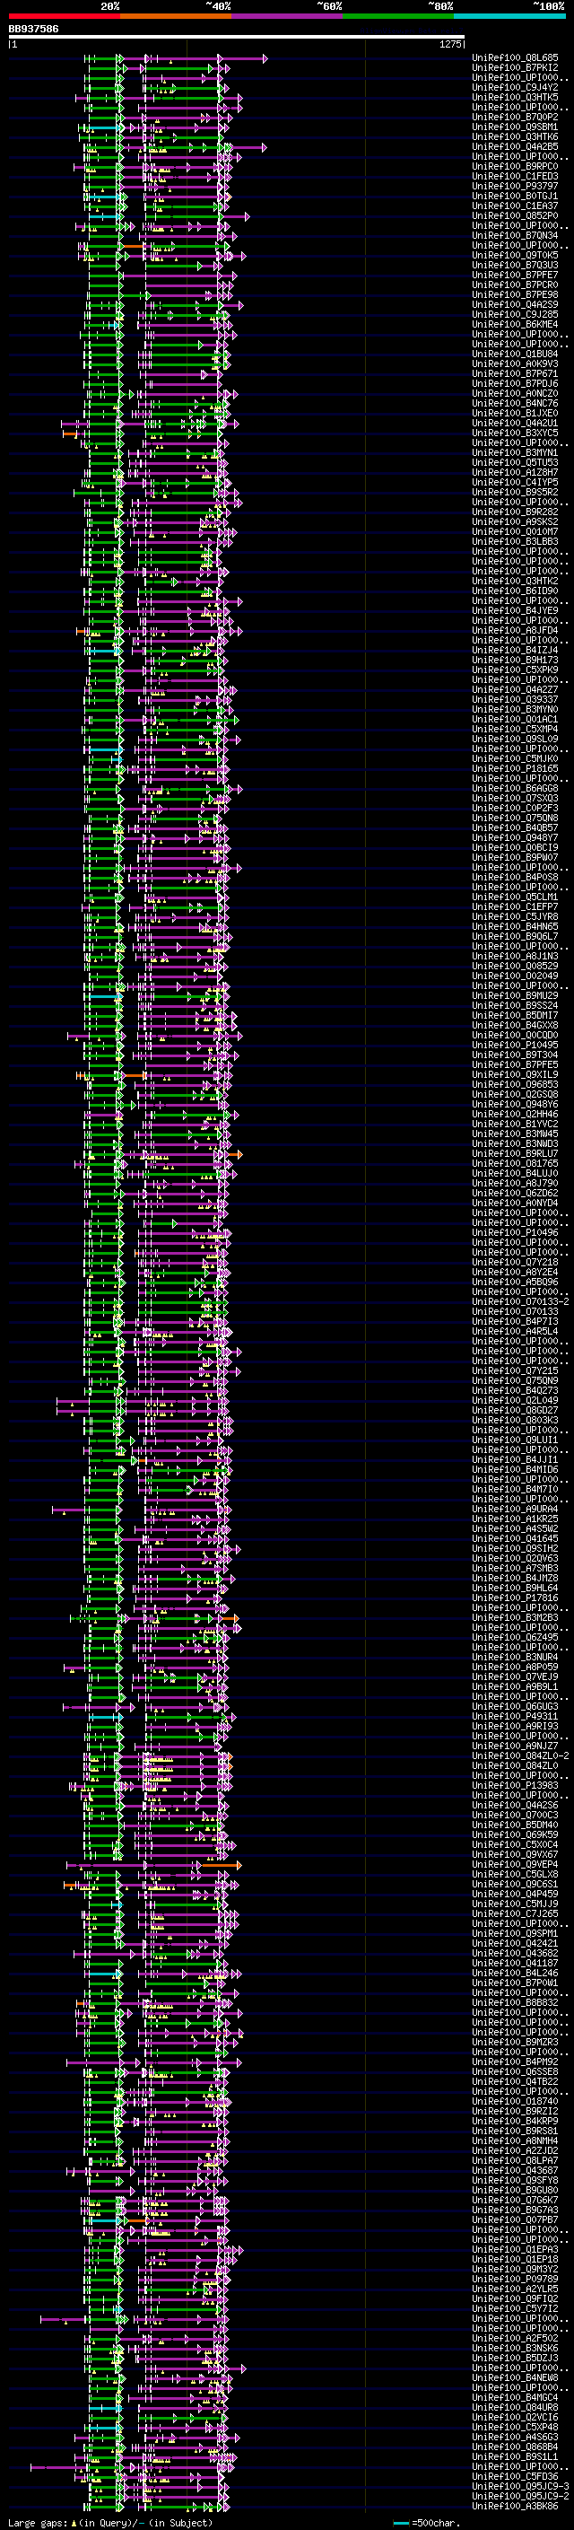This screenshot has width=574, height=2530.
Task: Select hit UniRef100_Q84UR8
Action: coord(515,2406)
